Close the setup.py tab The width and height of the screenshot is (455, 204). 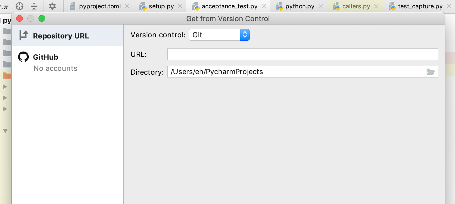pos(180,6)
